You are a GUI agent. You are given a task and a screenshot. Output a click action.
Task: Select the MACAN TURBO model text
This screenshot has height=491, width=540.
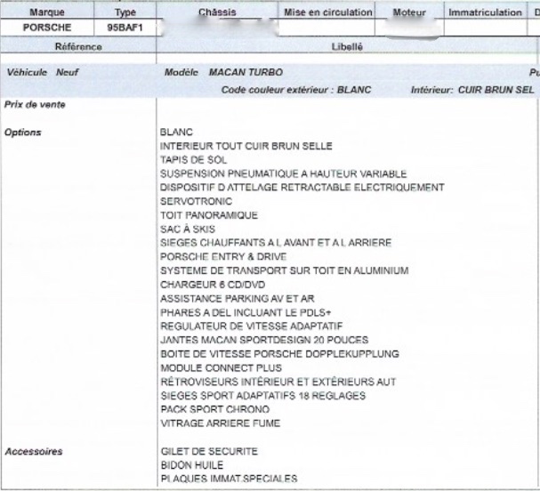click(x=246, y=72)
